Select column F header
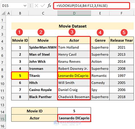Image resolution: width=135 pixels, height=129 pixels. [121, 13]
